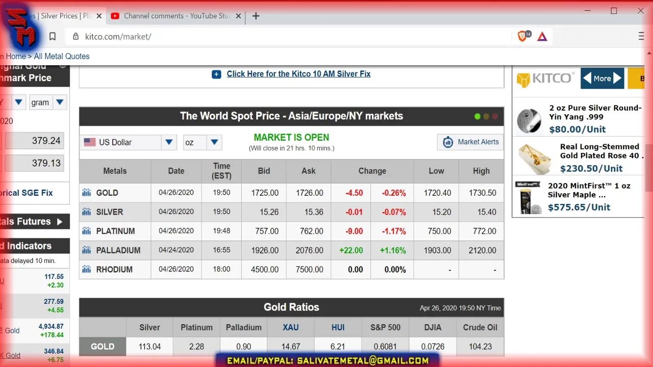Viewport: 653px width, 367px height.
Task: Click the Gold to Silver ratio 113.04
Action: coord(149,347)
